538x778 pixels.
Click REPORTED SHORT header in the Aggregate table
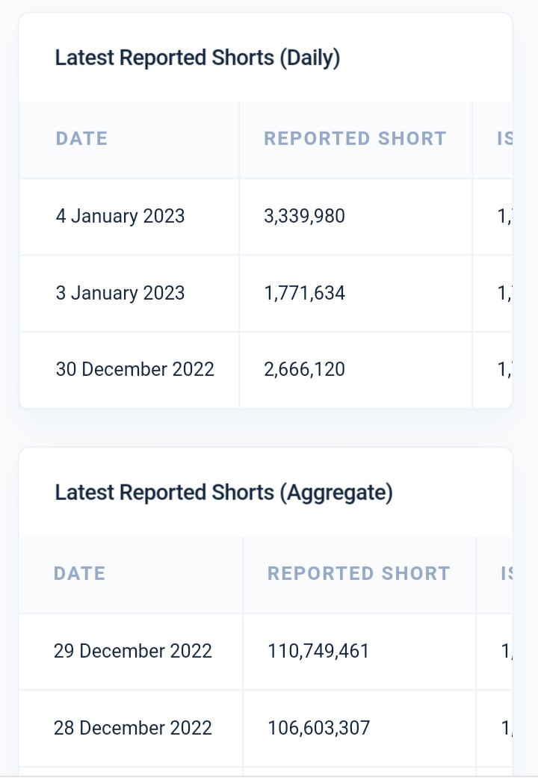pos(359,574)
